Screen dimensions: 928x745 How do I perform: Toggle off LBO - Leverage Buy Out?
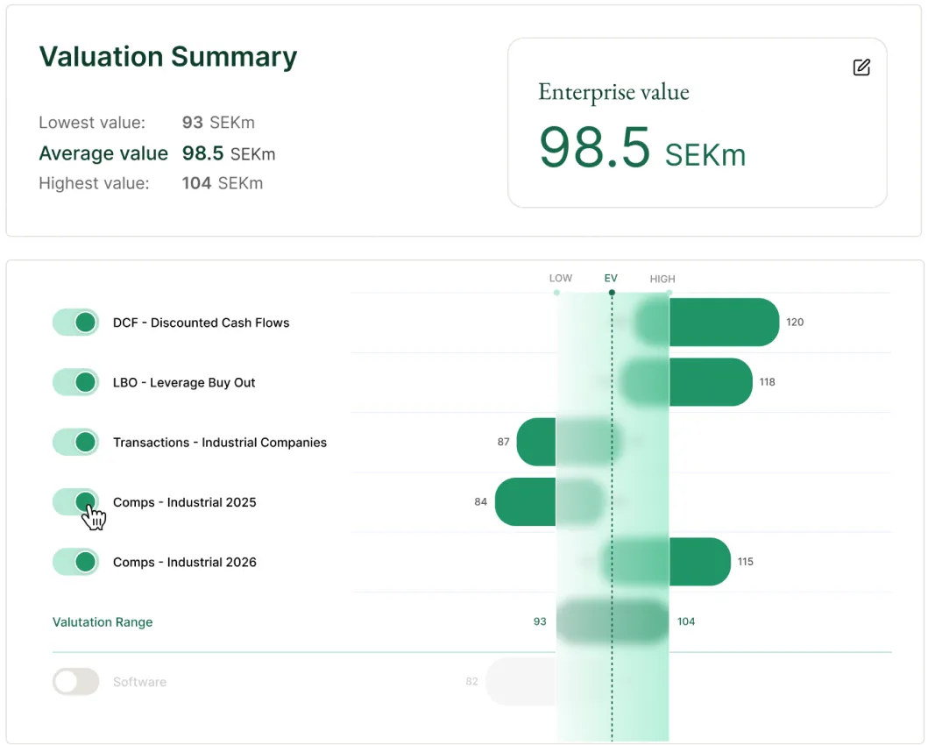click(75, 382)
